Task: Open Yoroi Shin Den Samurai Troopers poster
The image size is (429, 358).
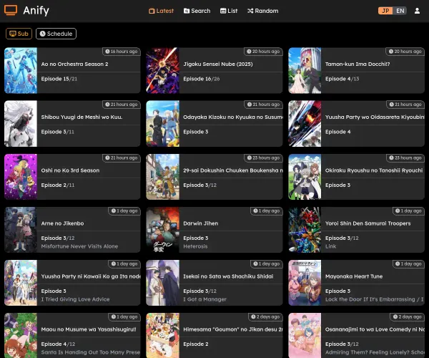Action: pyautogui.click(x=305, y=230)
